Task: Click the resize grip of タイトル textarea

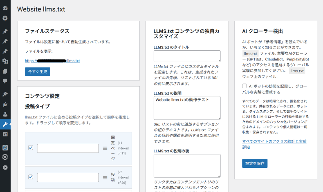Action: coord(219,60)
